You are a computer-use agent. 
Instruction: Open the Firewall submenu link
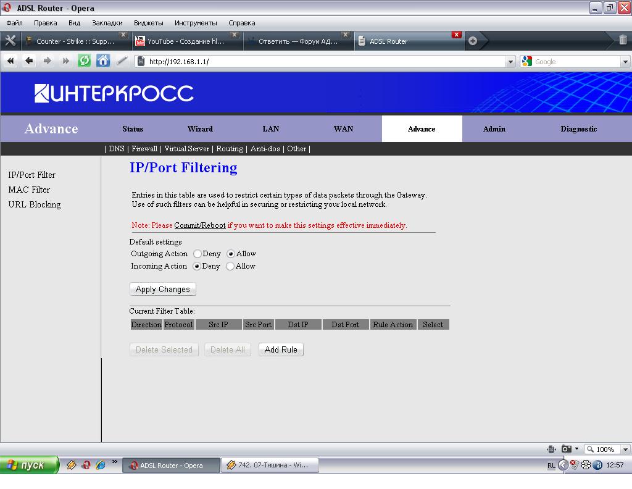pyautogui.click(x=144, y=149)
